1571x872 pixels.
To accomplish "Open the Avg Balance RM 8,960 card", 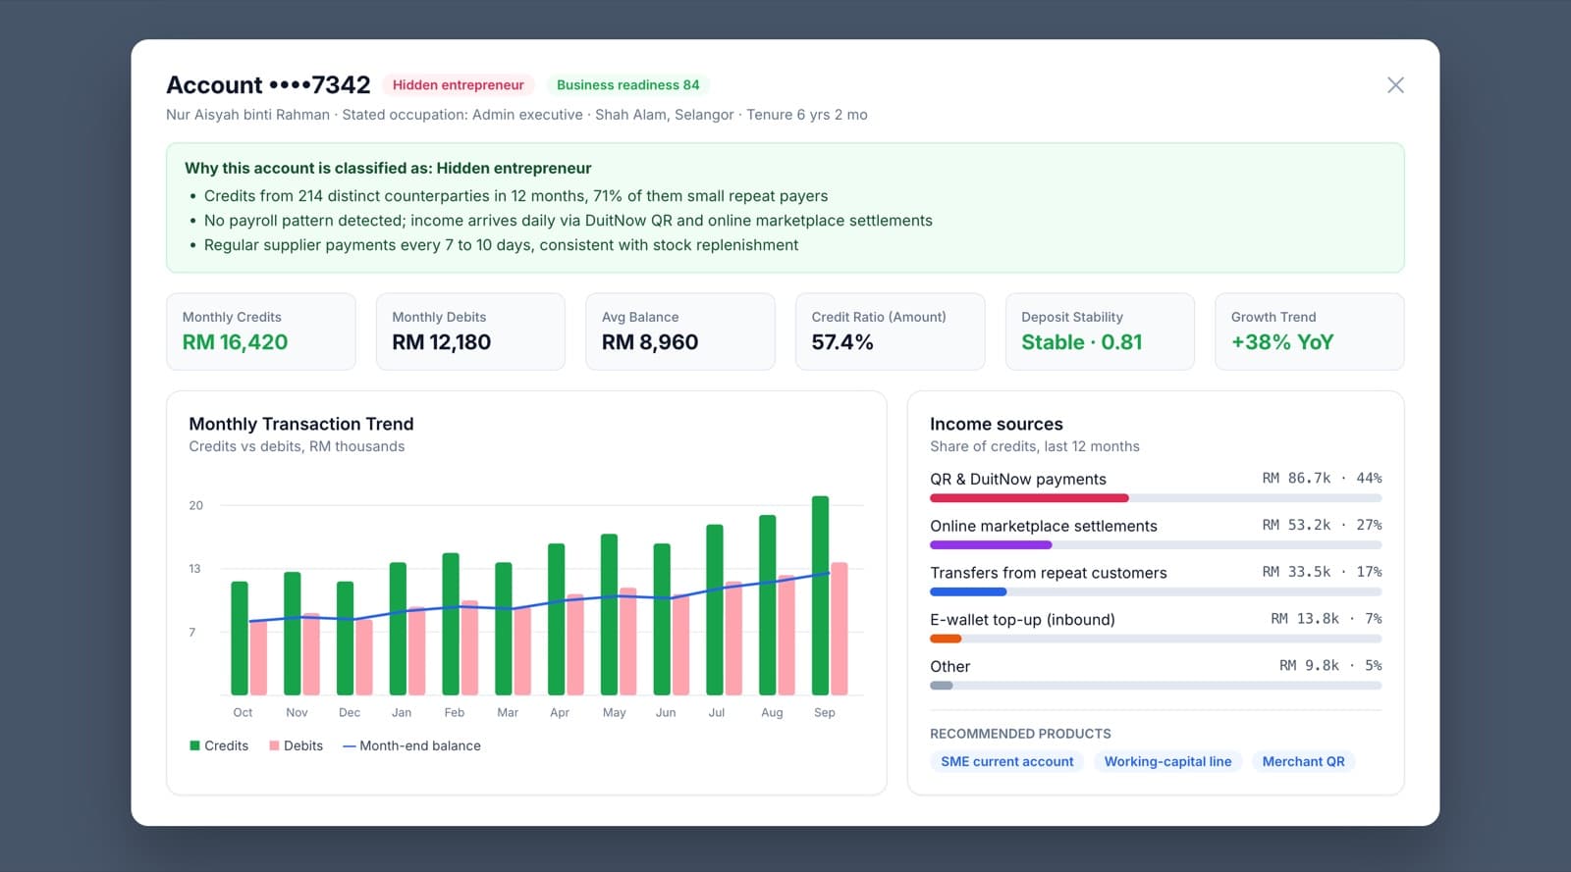I will click(x=680, y=332).
